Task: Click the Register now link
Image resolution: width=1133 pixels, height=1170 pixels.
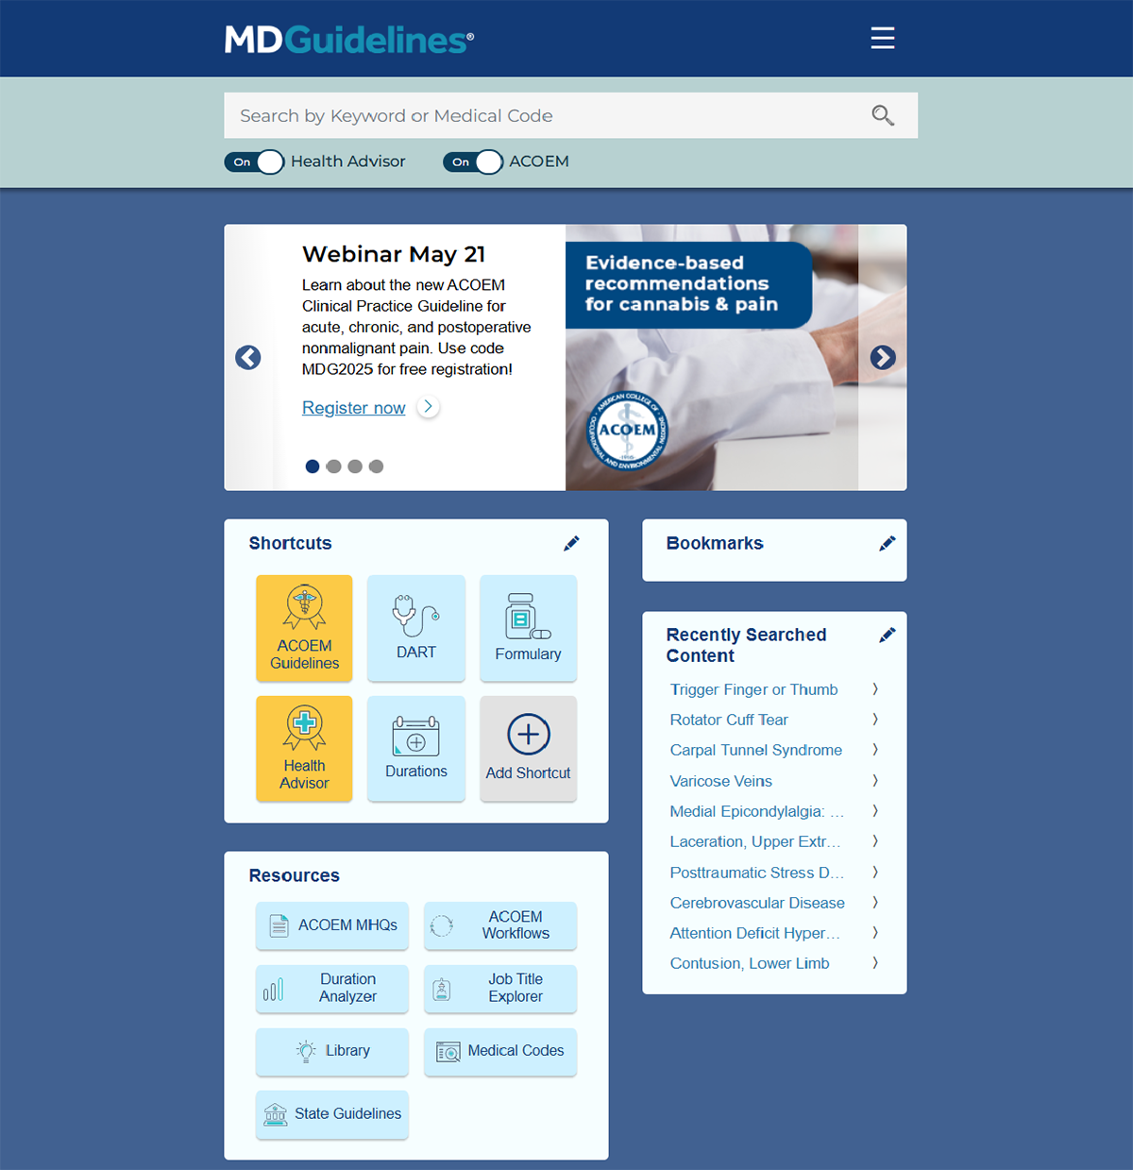Action: 353,407
